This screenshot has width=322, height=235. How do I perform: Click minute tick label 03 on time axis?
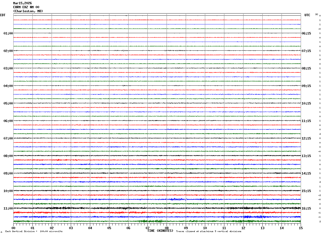(71, 228)
